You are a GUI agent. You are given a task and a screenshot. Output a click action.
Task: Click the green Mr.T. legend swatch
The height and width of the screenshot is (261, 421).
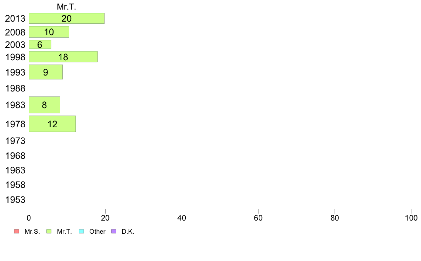coord(49,232)
